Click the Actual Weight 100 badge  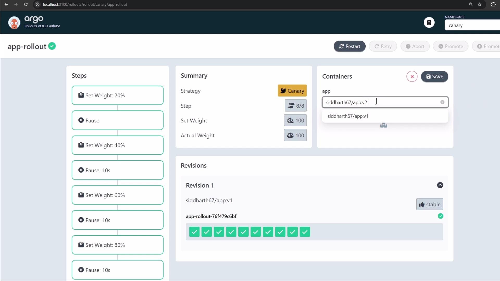point(295,135)
